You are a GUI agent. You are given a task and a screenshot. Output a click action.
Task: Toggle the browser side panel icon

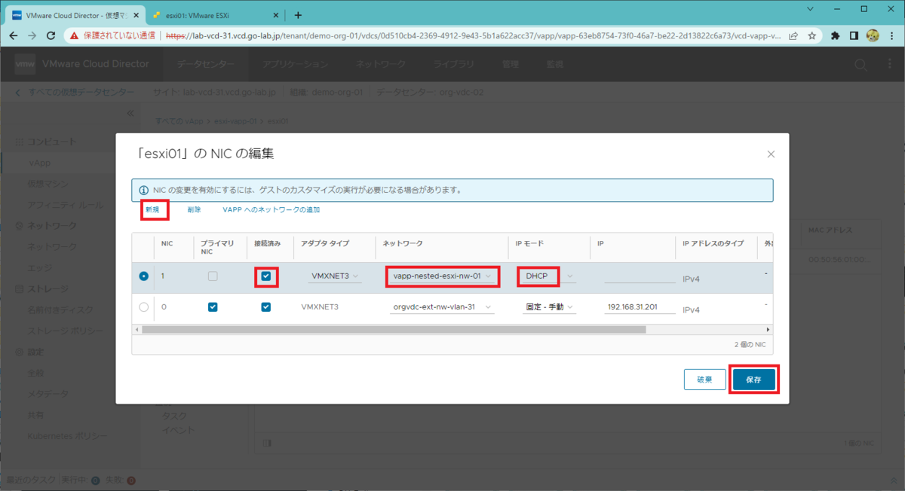854,35
